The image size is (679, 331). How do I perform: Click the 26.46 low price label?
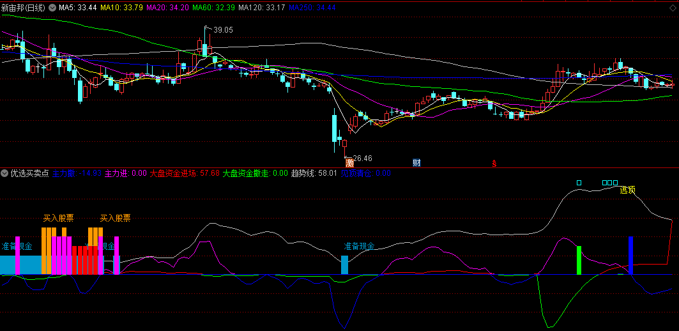(x=362, y=158)
